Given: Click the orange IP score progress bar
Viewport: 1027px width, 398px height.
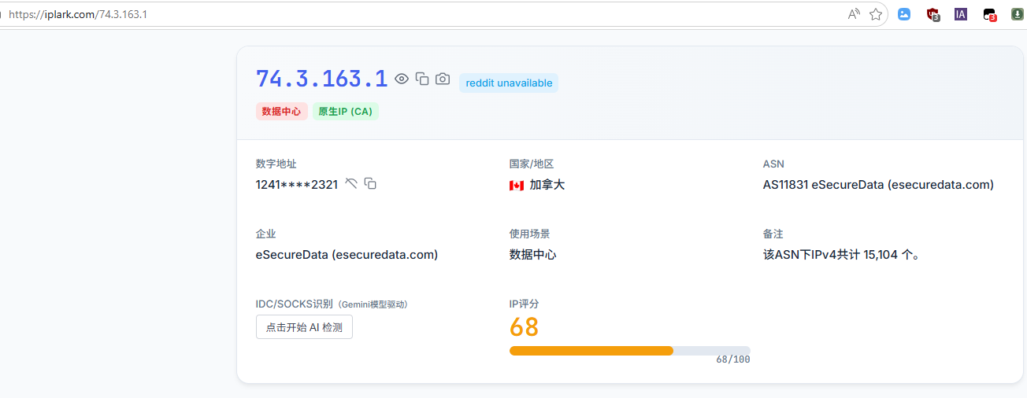Looking at the screenshot, I should (x=591, y=351).
